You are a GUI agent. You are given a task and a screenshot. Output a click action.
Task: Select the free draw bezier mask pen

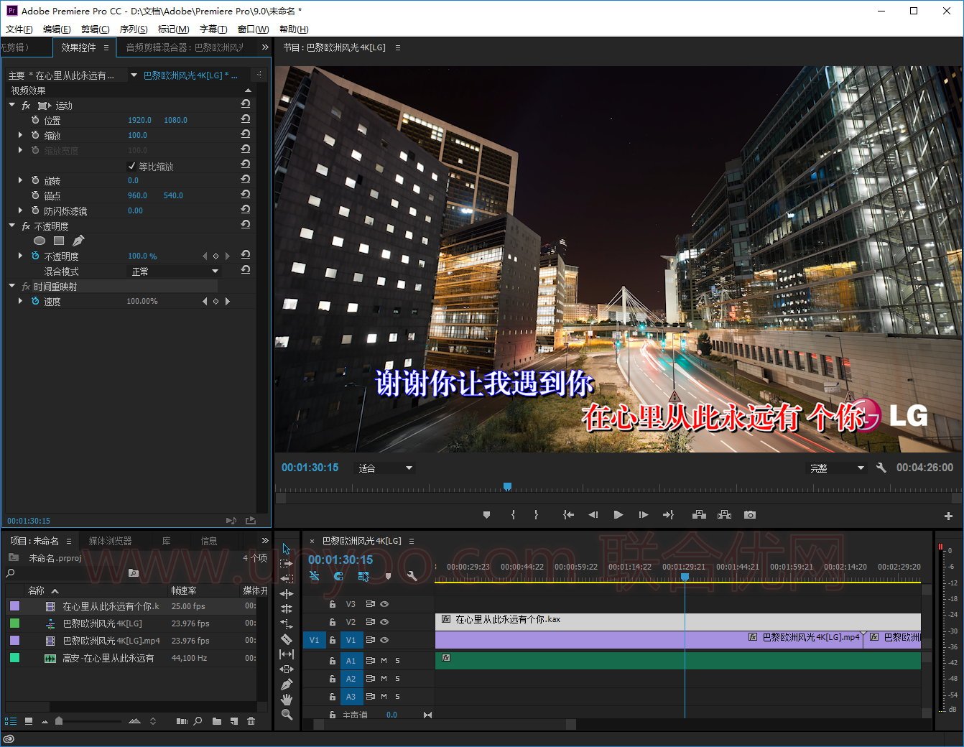click(78, 241)
